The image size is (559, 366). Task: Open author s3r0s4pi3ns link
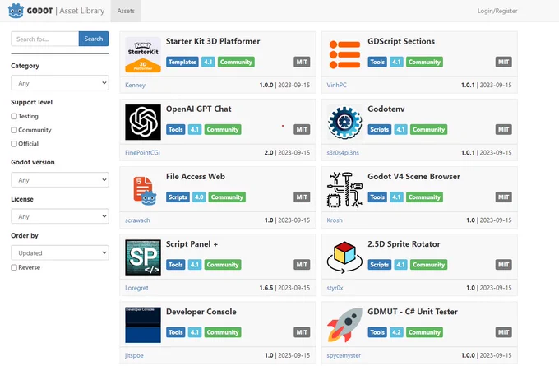click(x=343, y=152)
